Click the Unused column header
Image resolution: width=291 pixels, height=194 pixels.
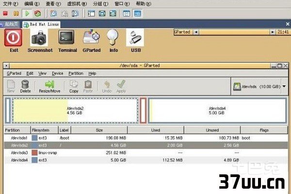coord(212,130)
